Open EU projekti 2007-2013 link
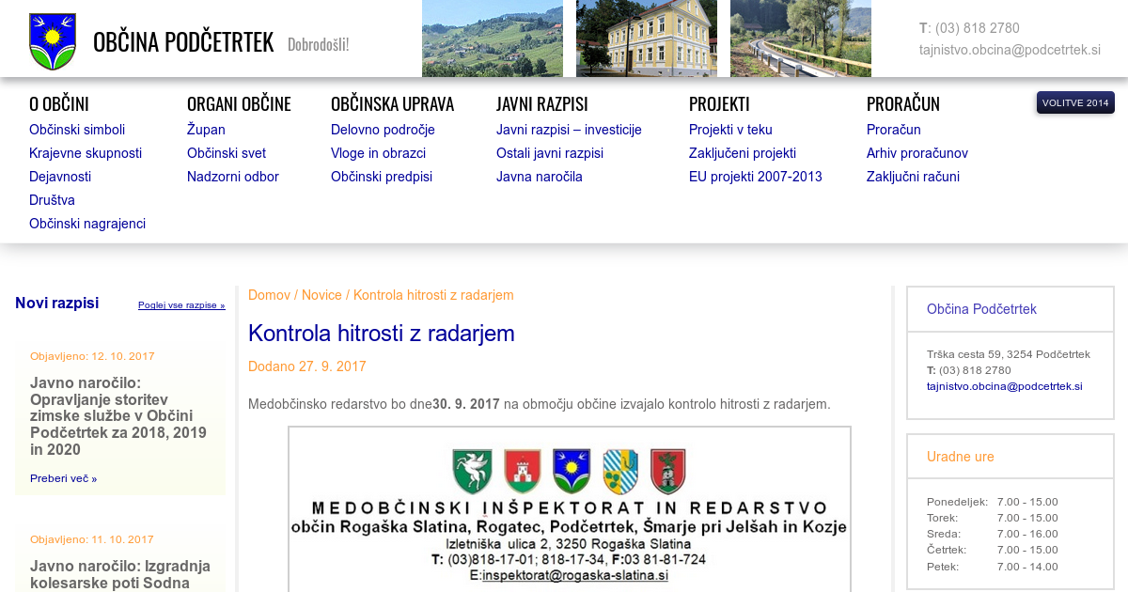The width and height of the screenshot is (1128, 592). (755, 177)
